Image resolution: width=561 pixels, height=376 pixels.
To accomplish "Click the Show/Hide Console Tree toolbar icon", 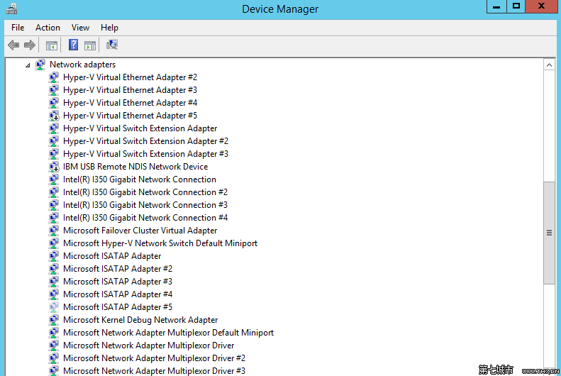I will click(52, 45).
